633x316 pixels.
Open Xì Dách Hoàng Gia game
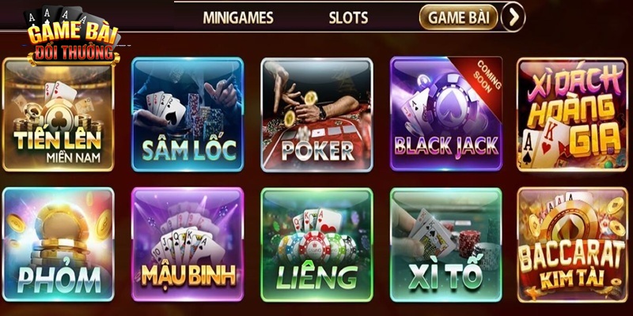(x=572, y=115)
